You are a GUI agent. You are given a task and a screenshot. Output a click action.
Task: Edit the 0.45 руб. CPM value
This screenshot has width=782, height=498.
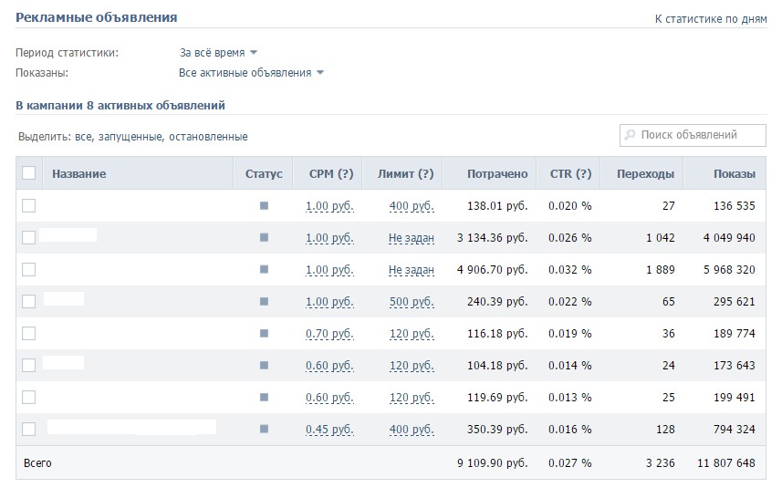point(329,430)
